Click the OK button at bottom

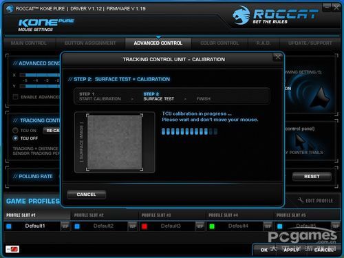[264, 250]
